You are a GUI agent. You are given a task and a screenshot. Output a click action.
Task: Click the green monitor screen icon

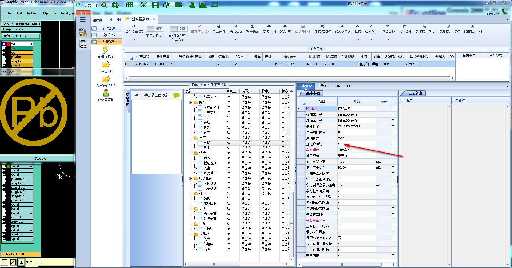pyautogui.click(x=215, y=5)
